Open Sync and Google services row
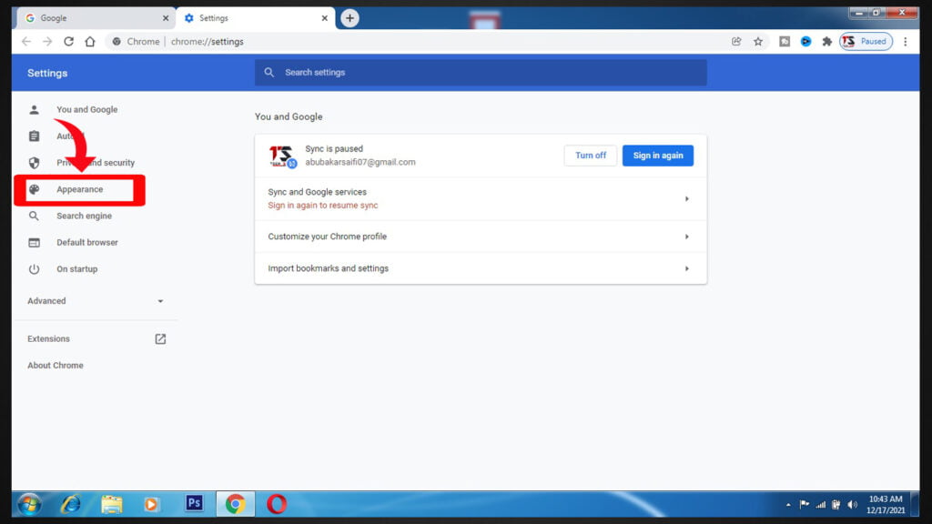This screenshot has width=932, height=524. [481, 199]
